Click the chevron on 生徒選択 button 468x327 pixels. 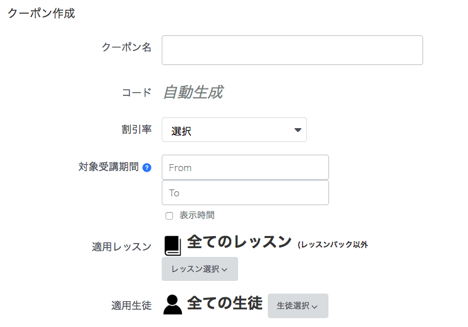click(x=315, y=307)
